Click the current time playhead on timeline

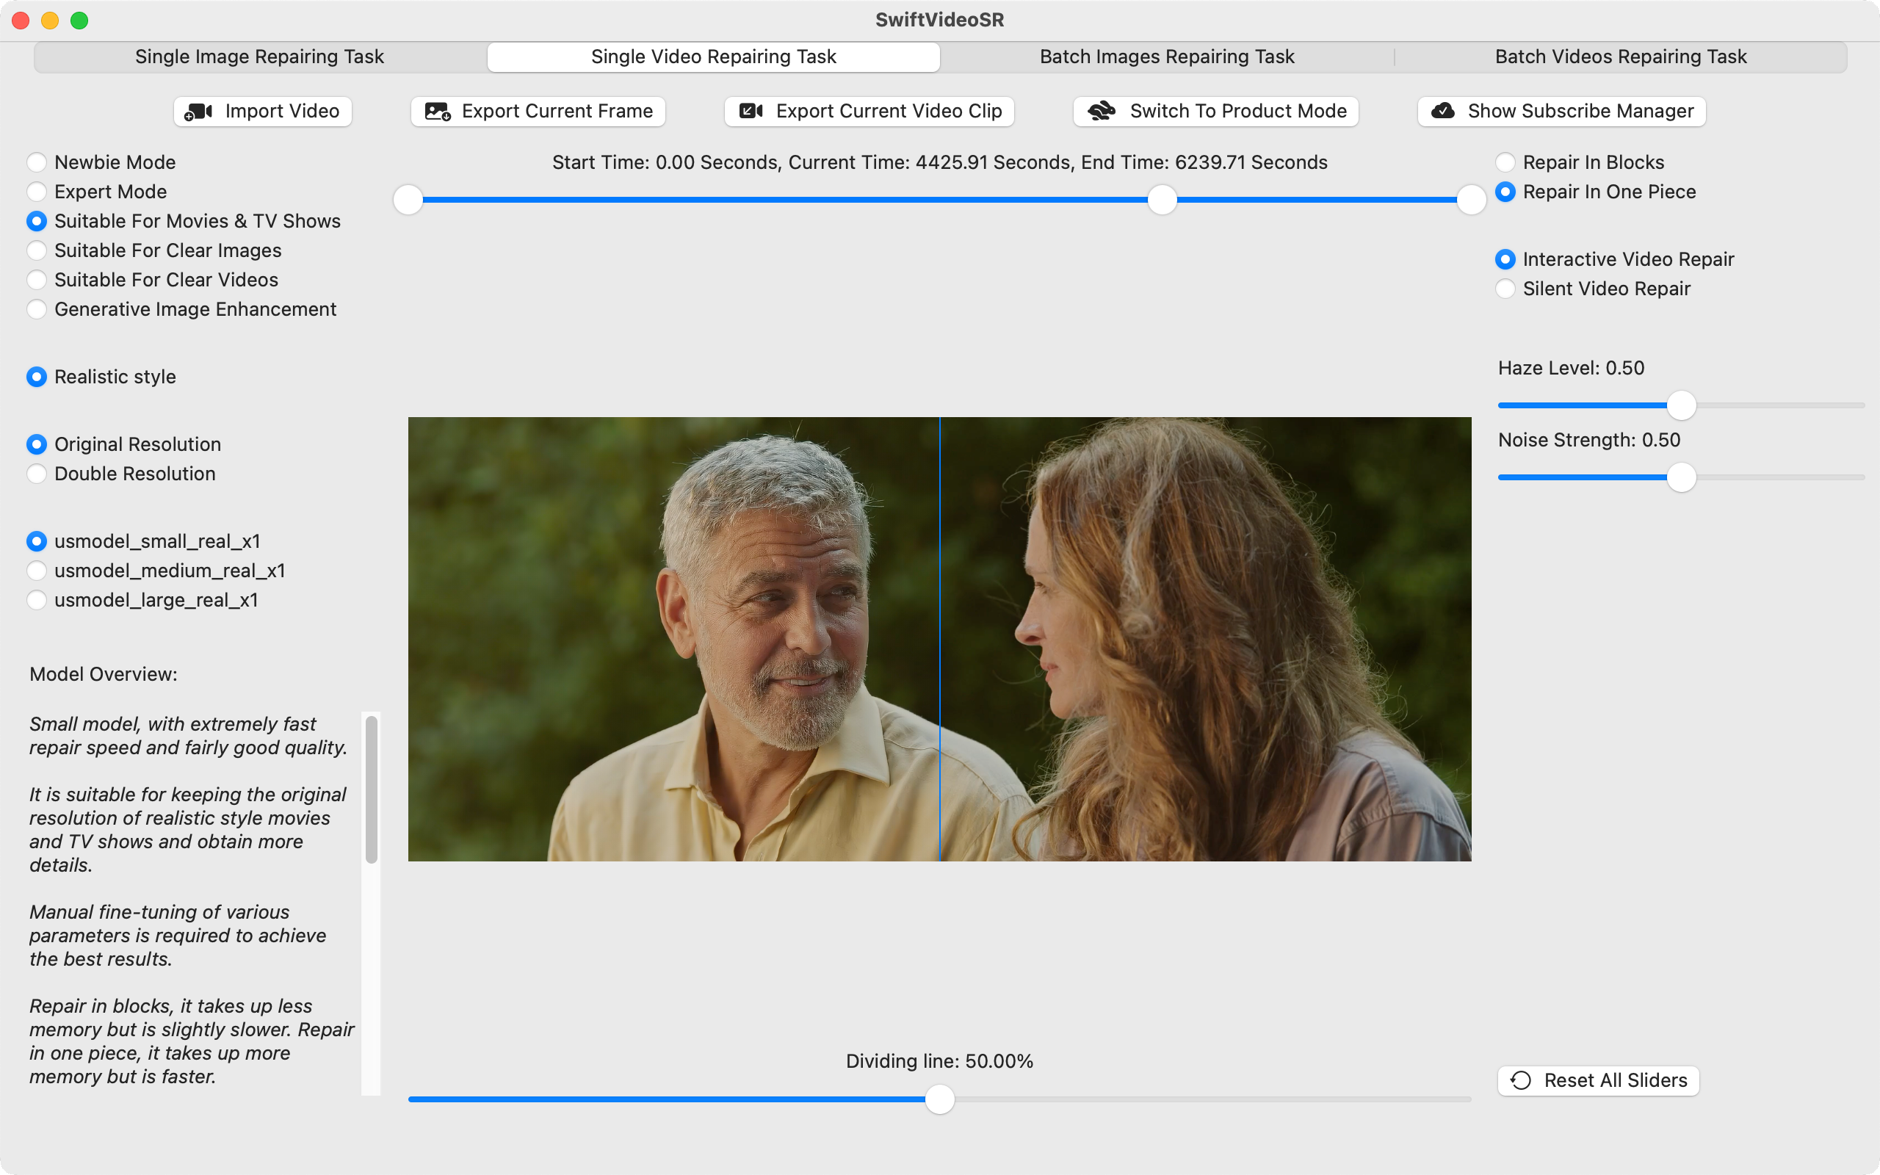click(1163, 200)
